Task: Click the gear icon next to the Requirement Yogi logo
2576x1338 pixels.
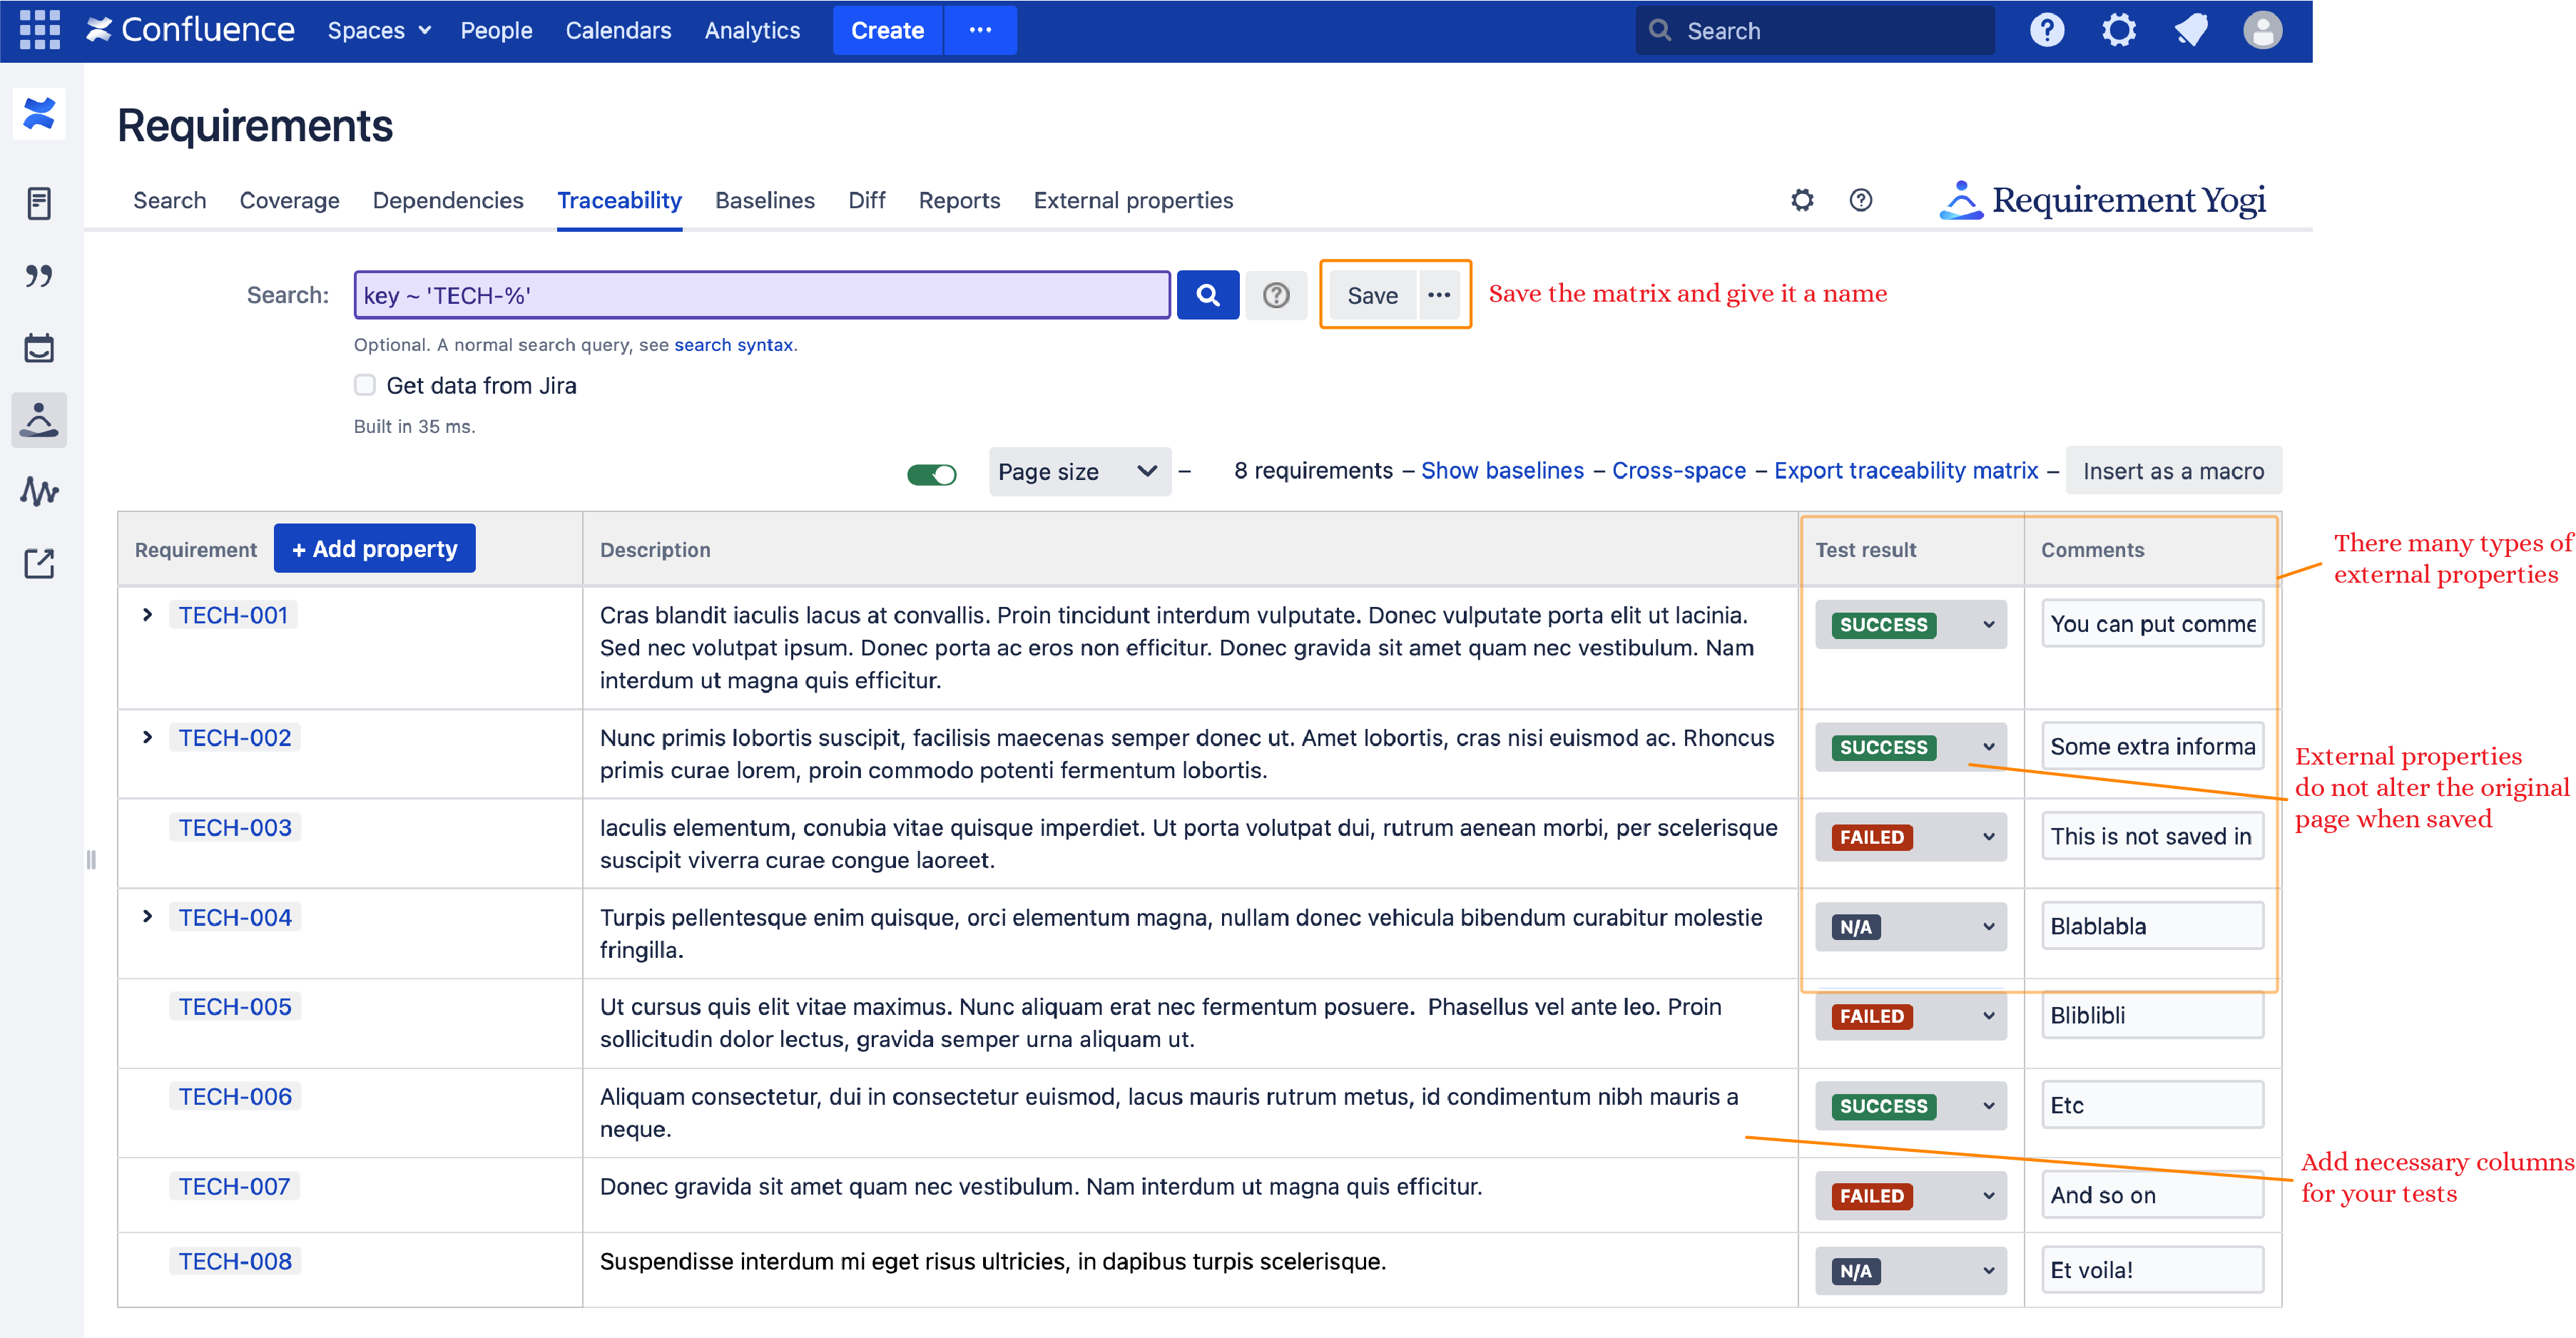Action: (x=1801, y=200)
